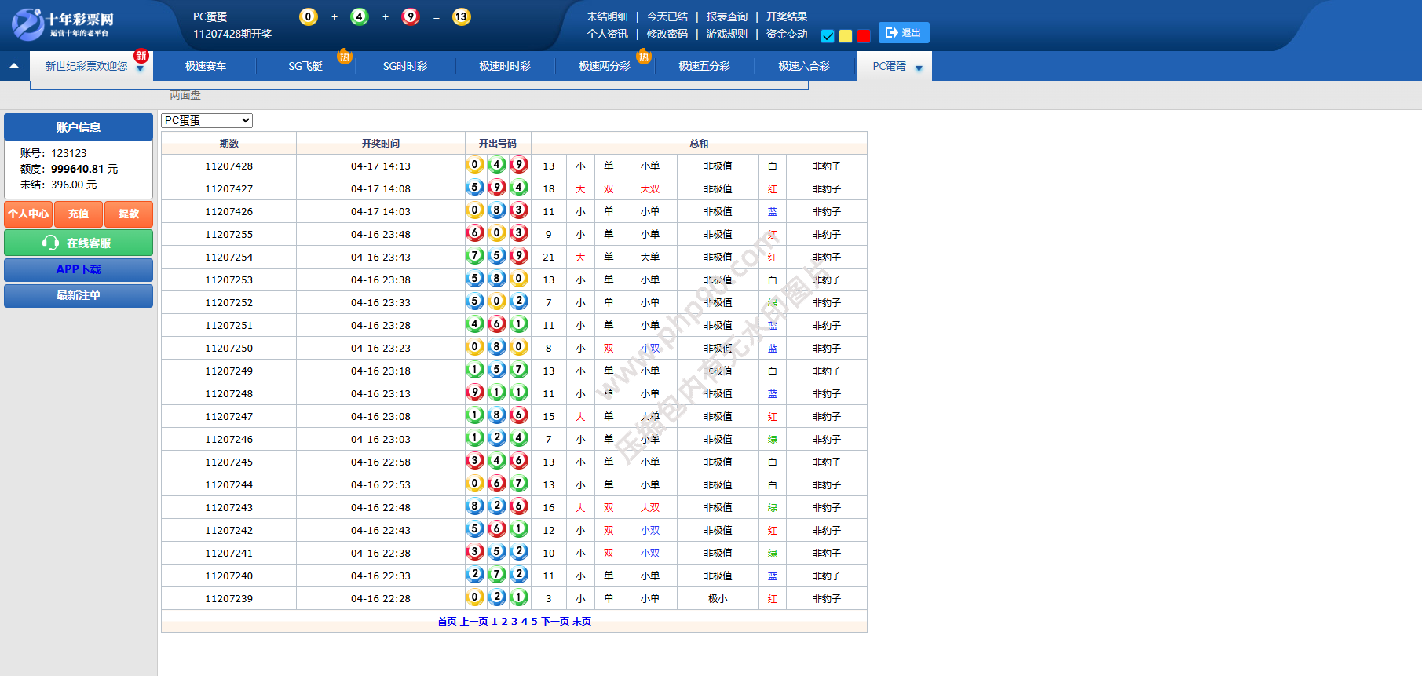1422x676 pixels.
Task: Select the yellow theme color box
Action: click(x=846, y=36)
